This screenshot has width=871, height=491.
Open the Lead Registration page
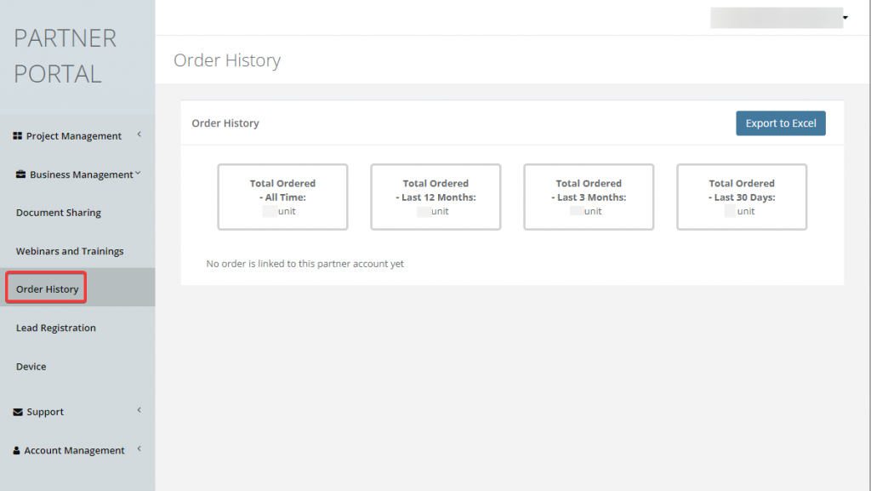pyautogui.click(x=56, y=328)
